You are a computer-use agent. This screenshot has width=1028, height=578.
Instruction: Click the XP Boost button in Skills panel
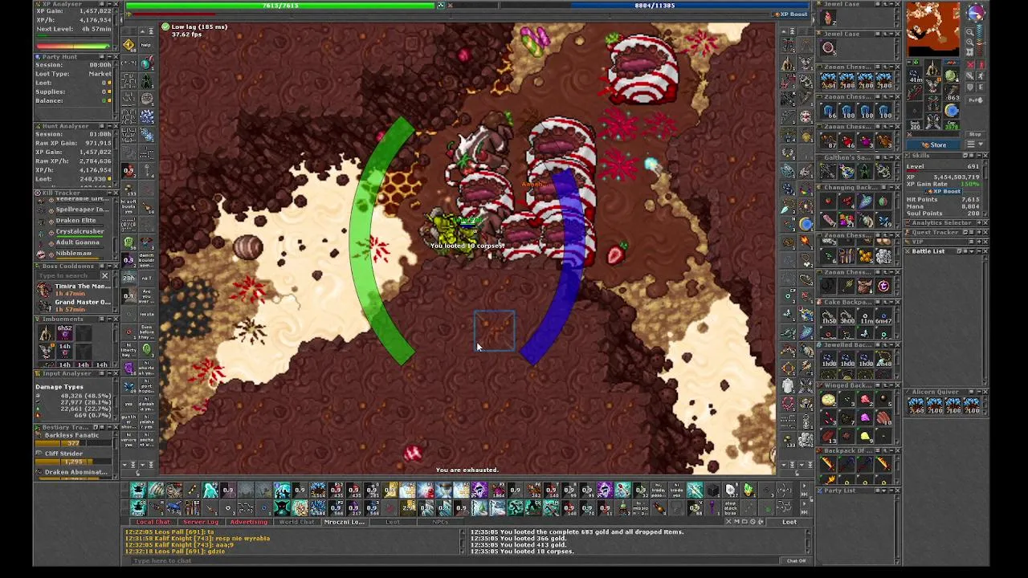[x=944, y=191]
